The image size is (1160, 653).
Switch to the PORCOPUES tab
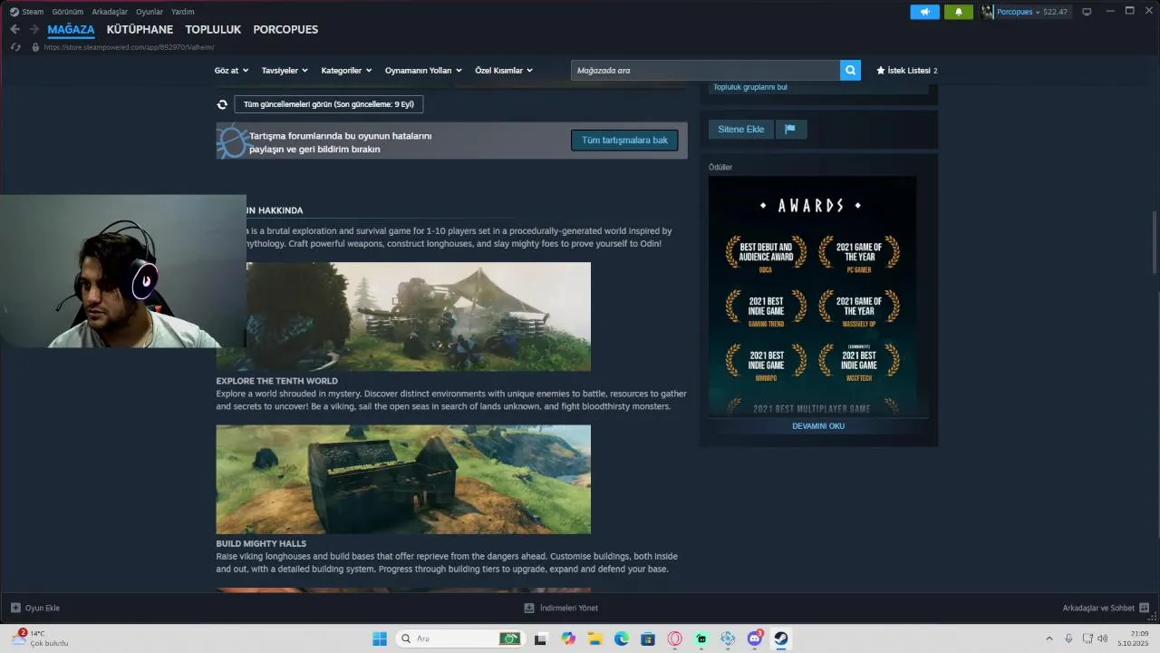[x=285, y=30]
